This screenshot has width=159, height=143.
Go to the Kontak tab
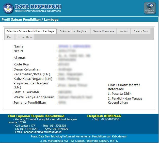click(x=124, y=31)
